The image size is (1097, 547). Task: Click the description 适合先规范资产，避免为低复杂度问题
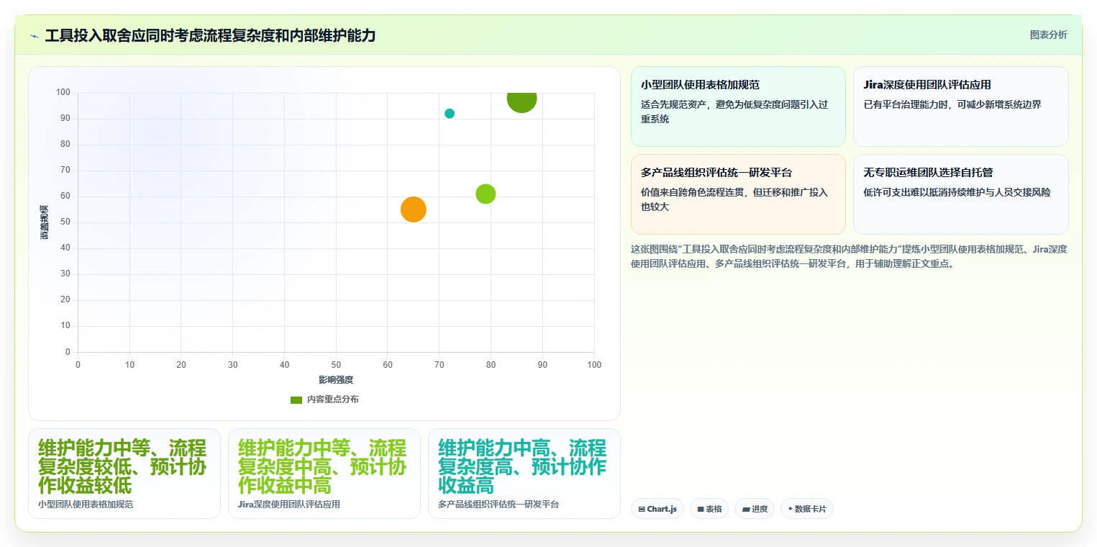click(x=734, y=112)
